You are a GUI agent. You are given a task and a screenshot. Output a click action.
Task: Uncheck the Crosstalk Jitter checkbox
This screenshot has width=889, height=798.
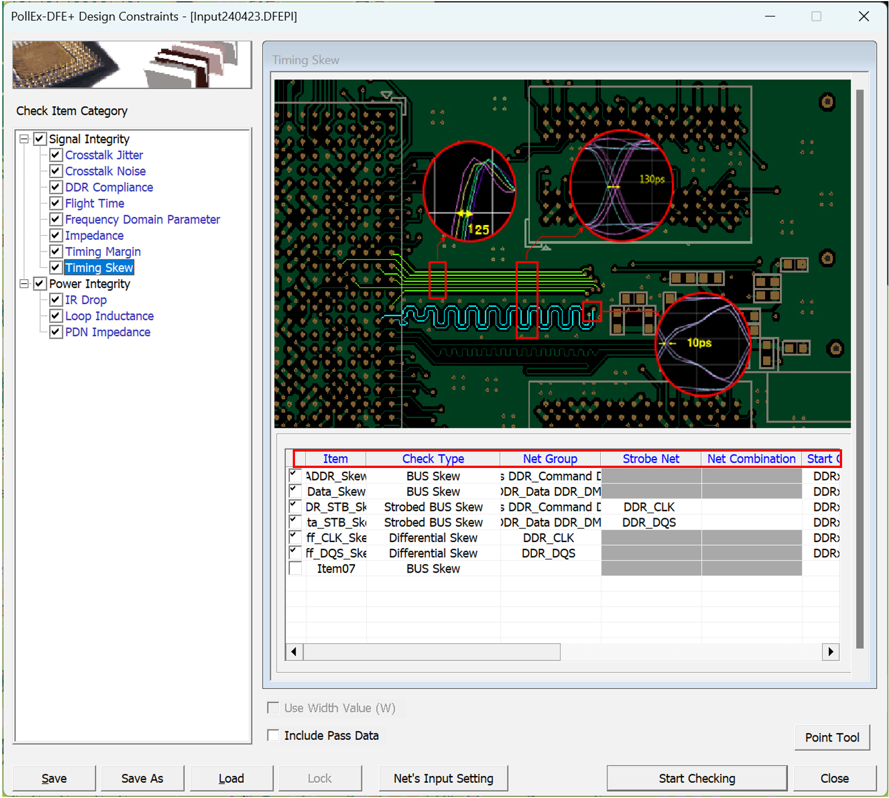(55, 155)
